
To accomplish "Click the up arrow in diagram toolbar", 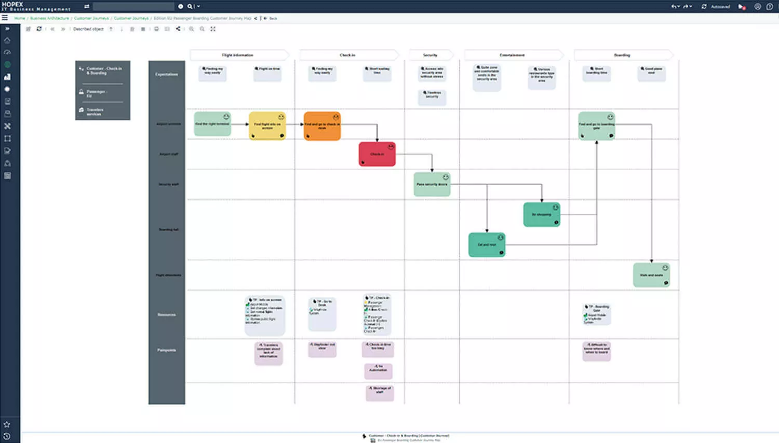I will click(111, 29).
